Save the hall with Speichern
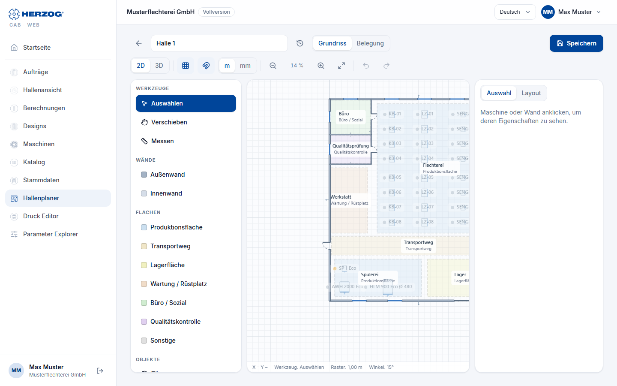 coord(576,43)
